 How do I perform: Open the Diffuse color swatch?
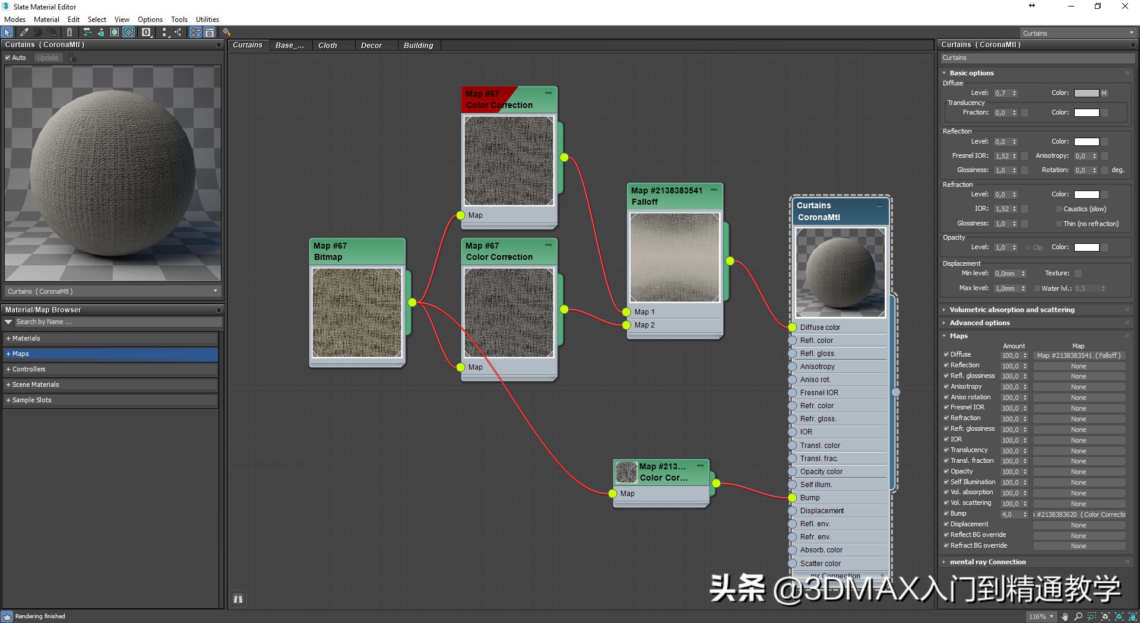coord(1087,93)
